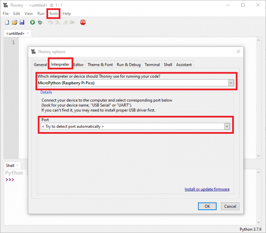Screen dimensions: 266x233
Task: Start debugging with the bug icon
Action: point(40,22)
